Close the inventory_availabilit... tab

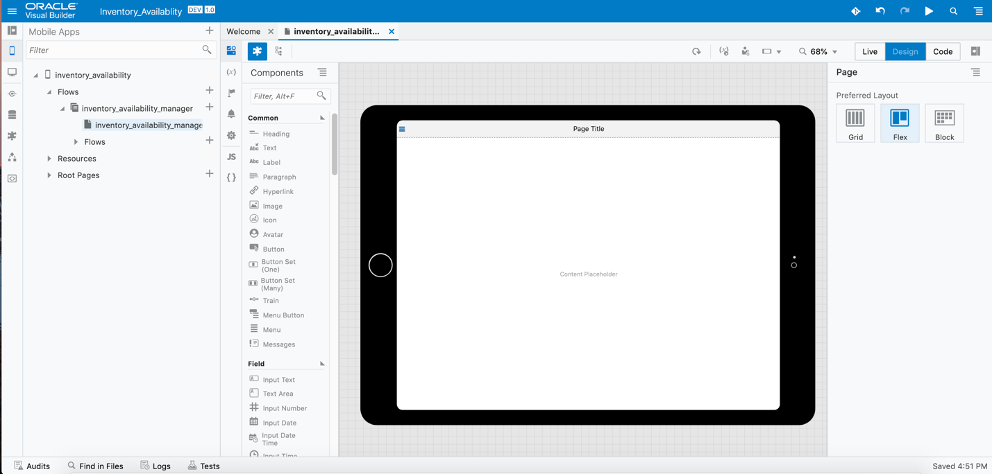(x=392, y=31)
